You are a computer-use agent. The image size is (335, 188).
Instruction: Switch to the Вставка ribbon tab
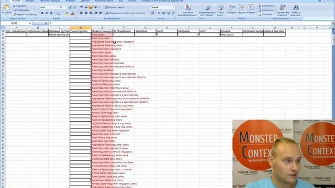coord(30,1)
